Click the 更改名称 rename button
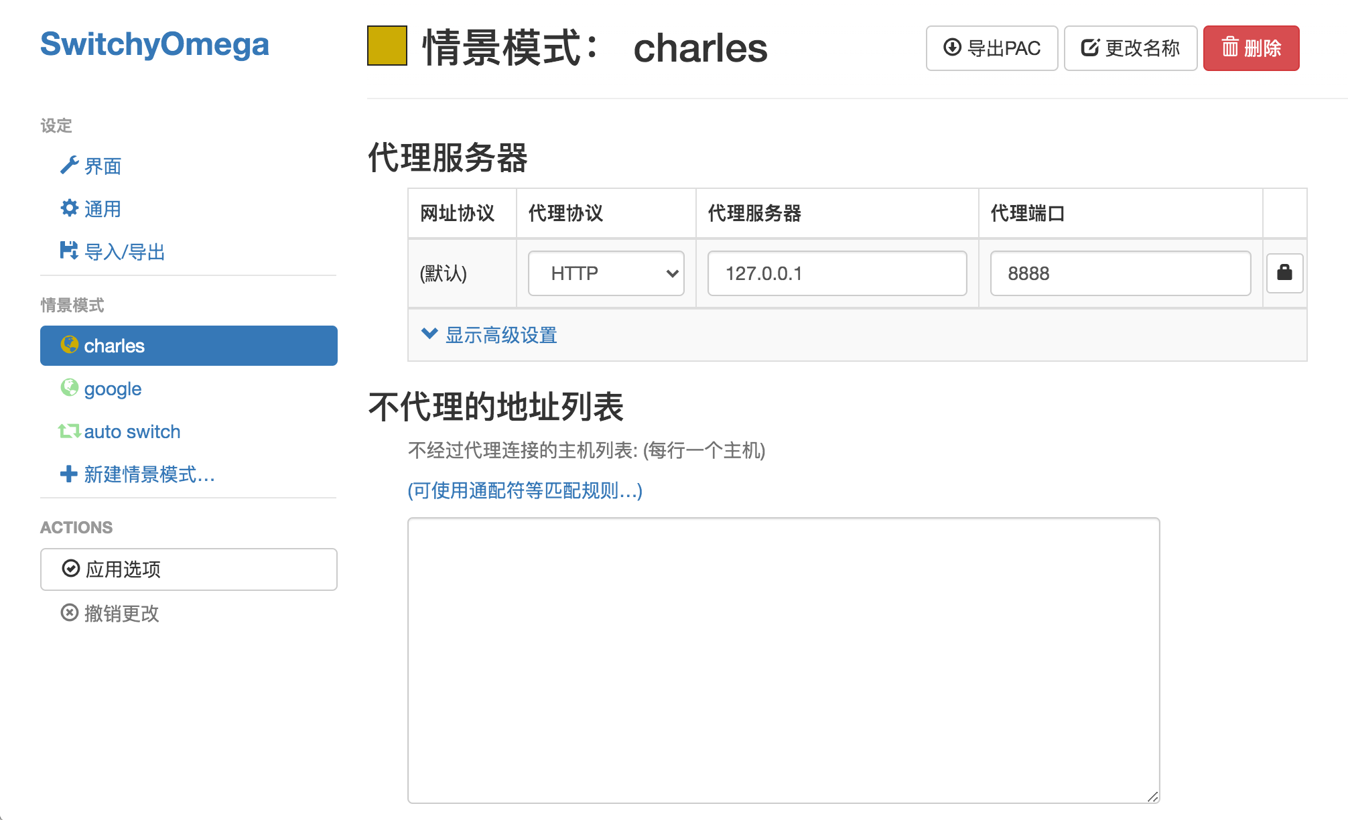 1130,48
